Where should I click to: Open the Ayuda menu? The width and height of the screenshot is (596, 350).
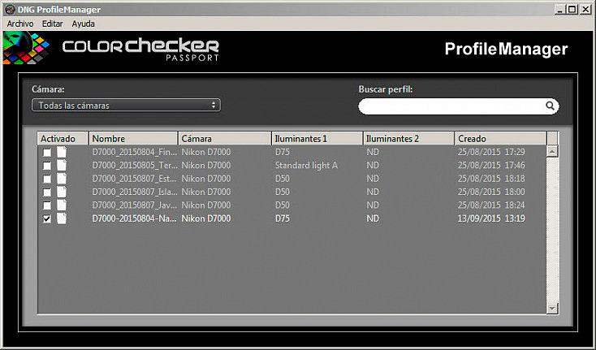click(84, 24)
